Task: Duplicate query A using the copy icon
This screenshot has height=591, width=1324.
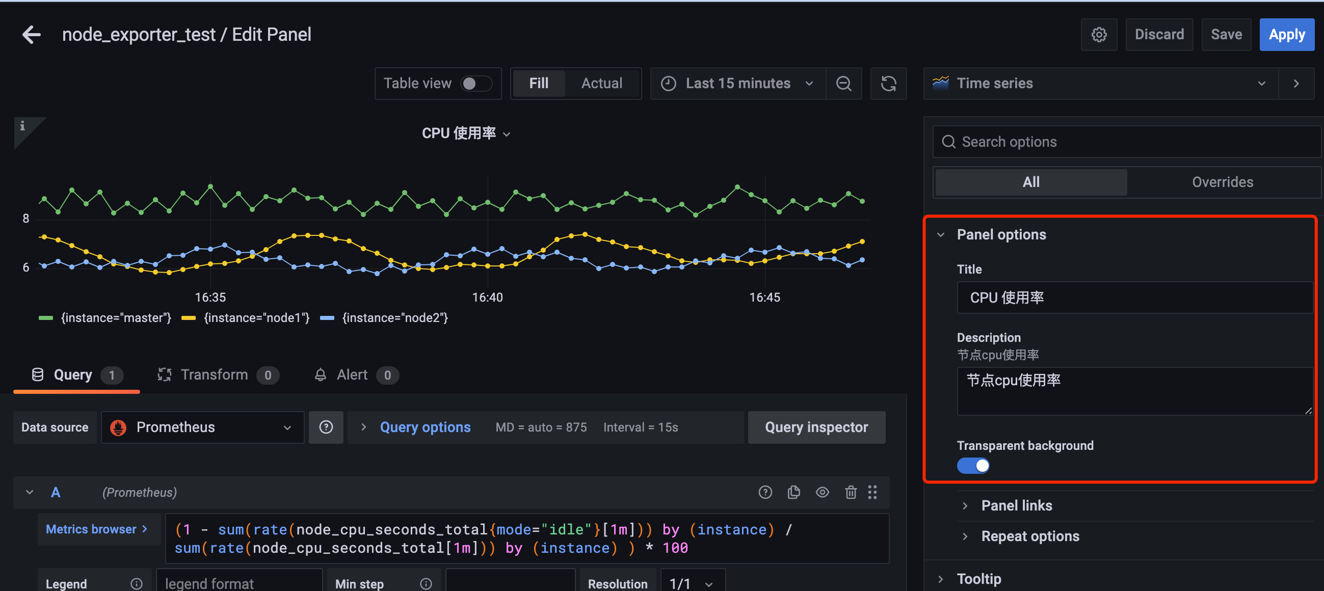Action: point(793,492)
